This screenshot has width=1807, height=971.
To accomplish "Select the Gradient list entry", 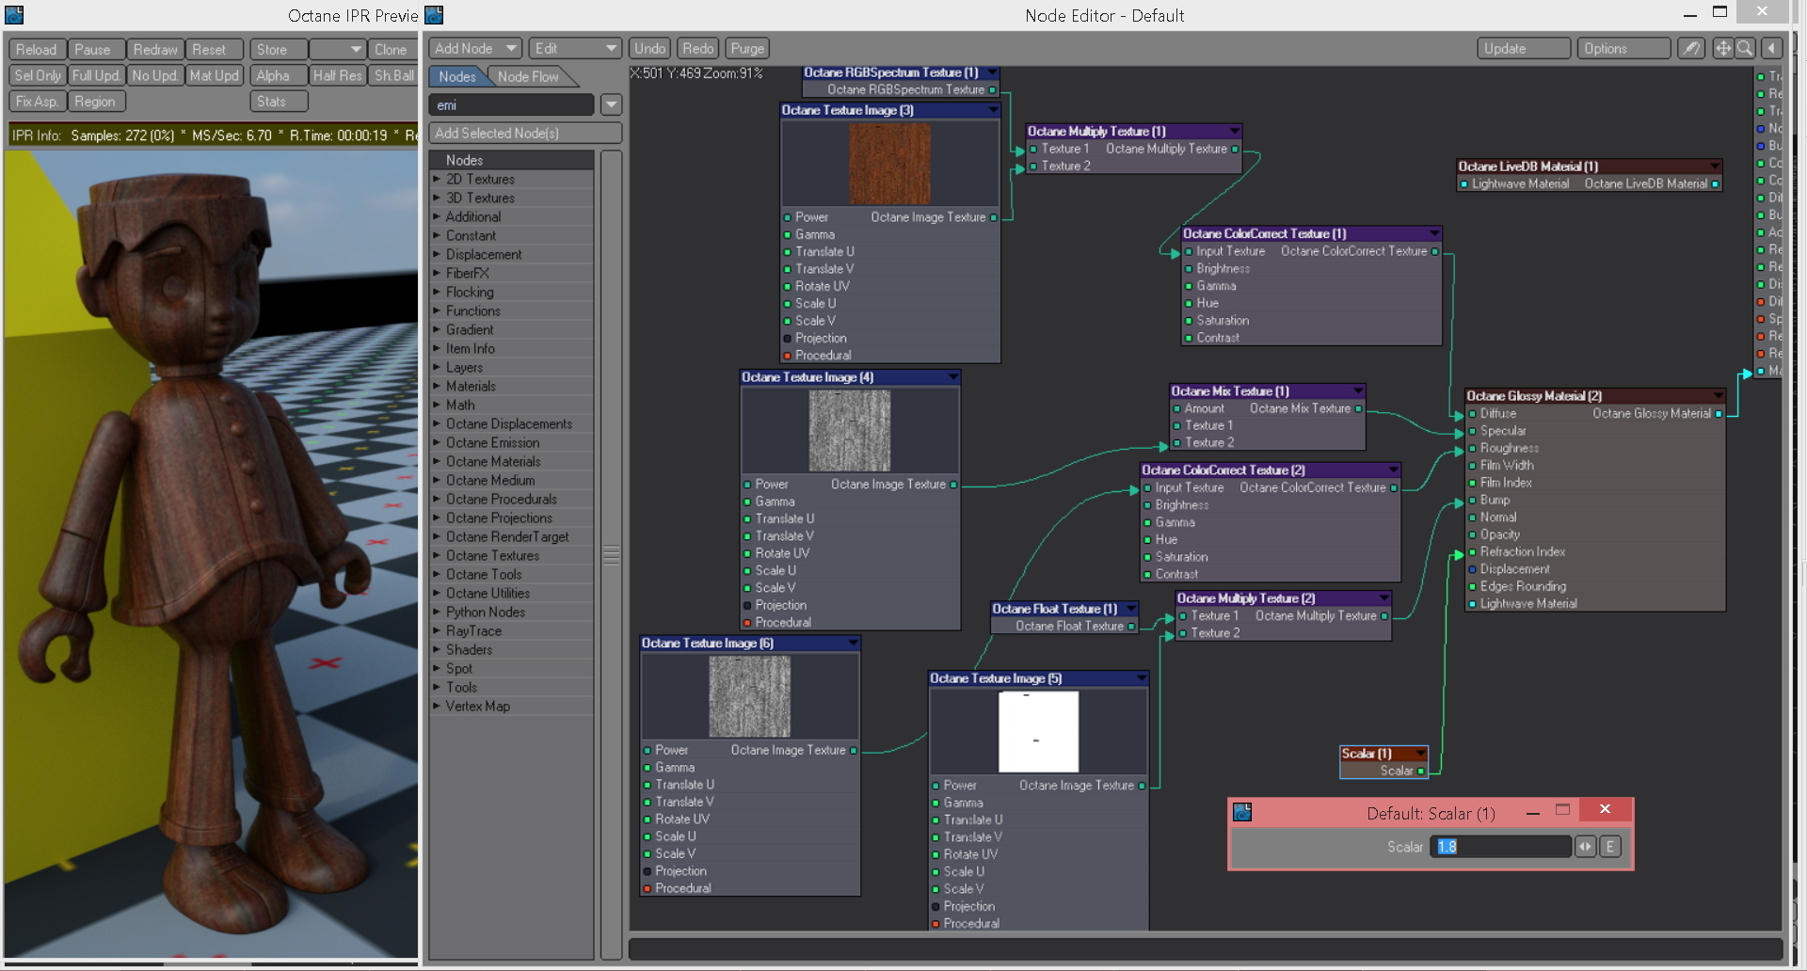I will [512, 329].
